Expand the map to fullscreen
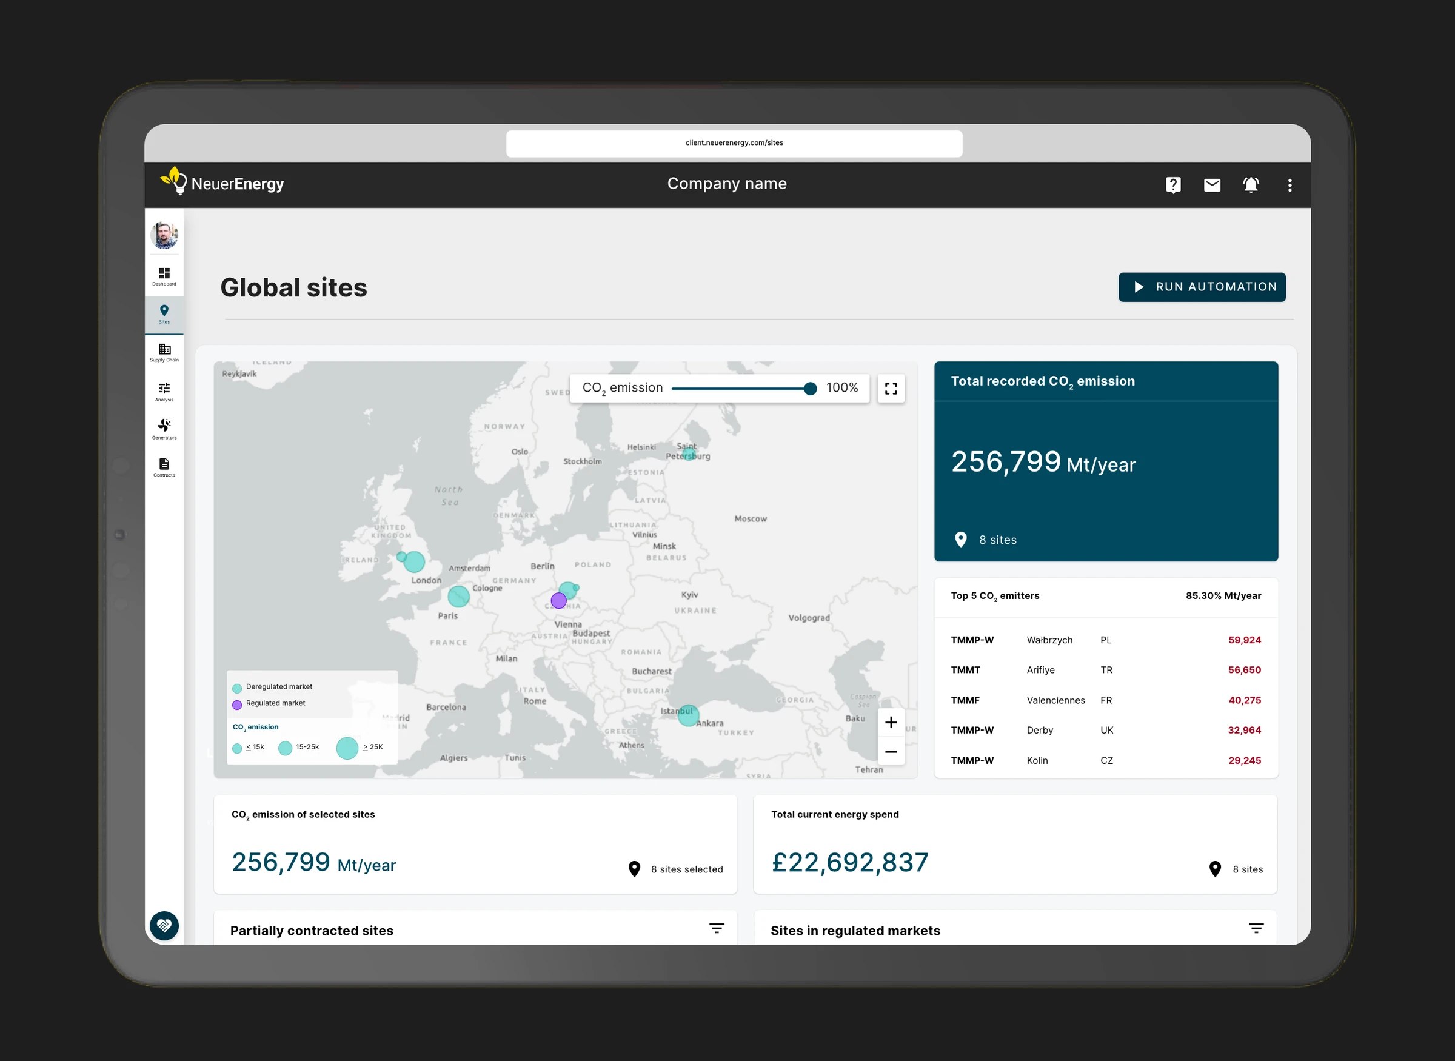 point(891,389)
